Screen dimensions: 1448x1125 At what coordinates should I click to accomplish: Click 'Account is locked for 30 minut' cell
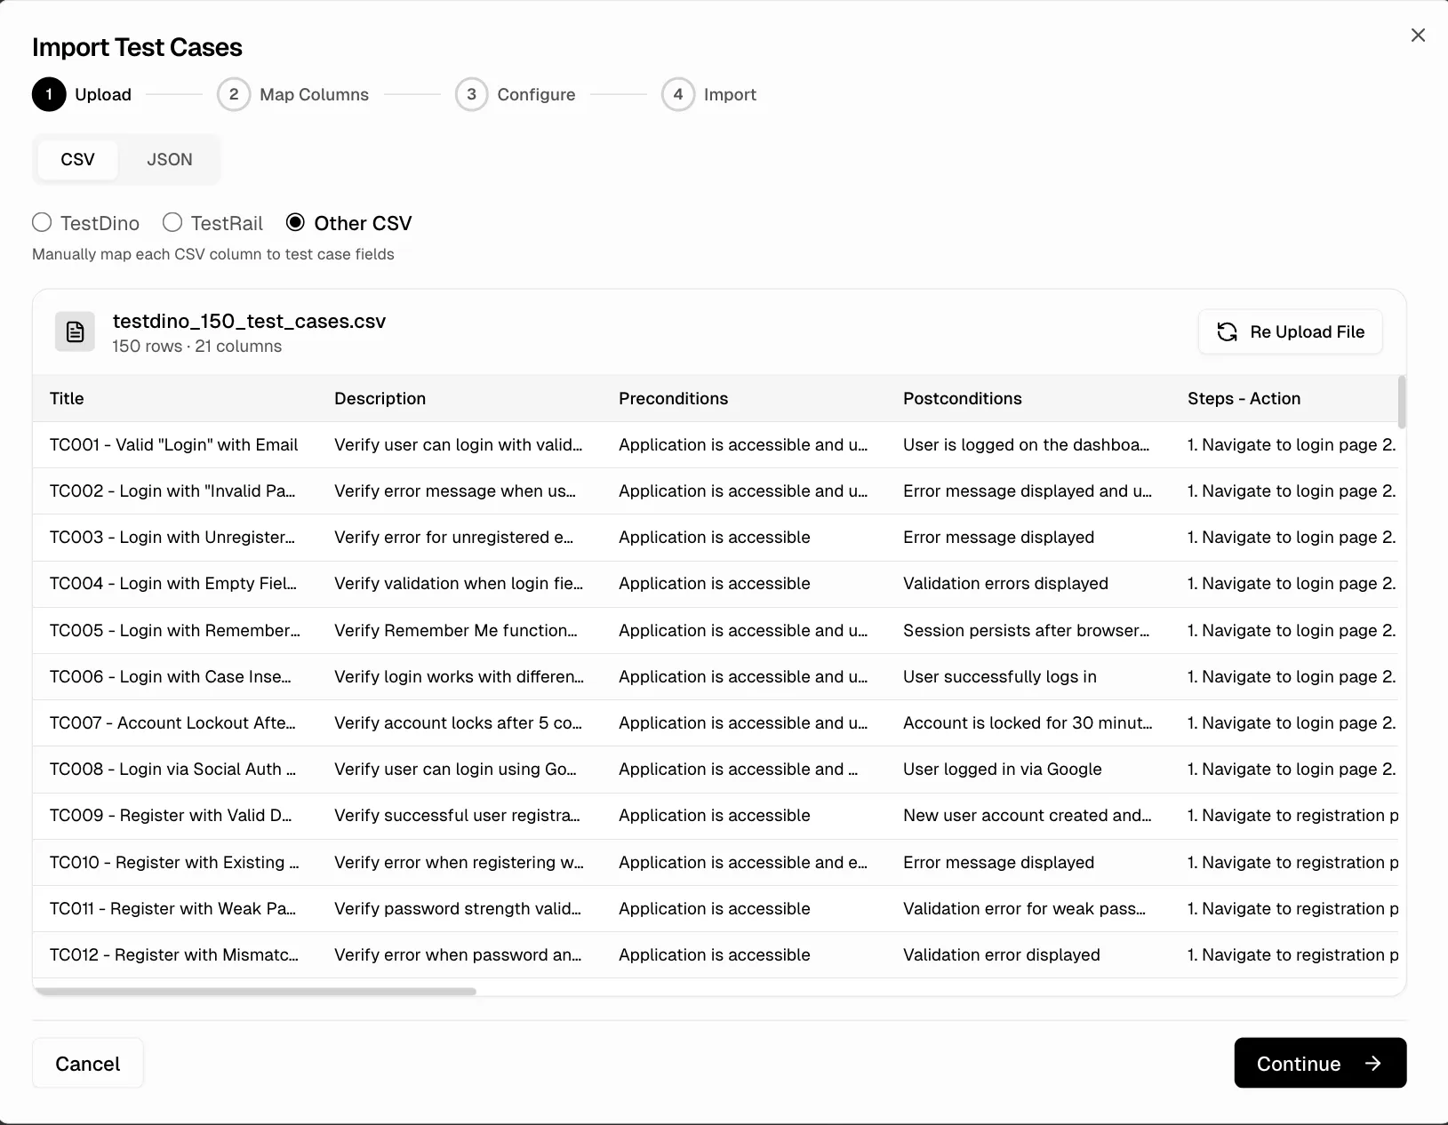pyautogui.click(x=1028, y=722)
